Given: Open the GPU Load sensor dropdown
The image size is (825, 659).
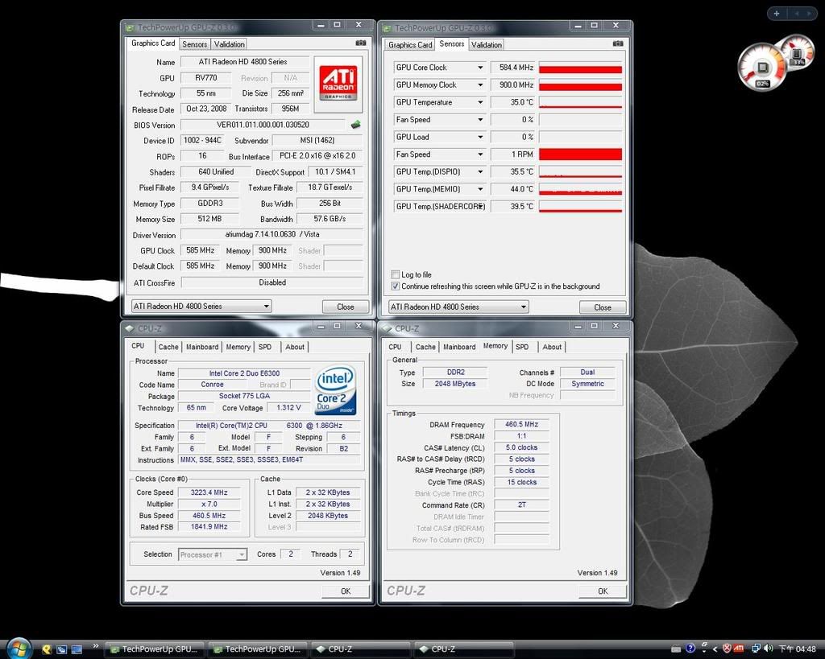Looking at the screenshot, I should (x=480, y=137).
